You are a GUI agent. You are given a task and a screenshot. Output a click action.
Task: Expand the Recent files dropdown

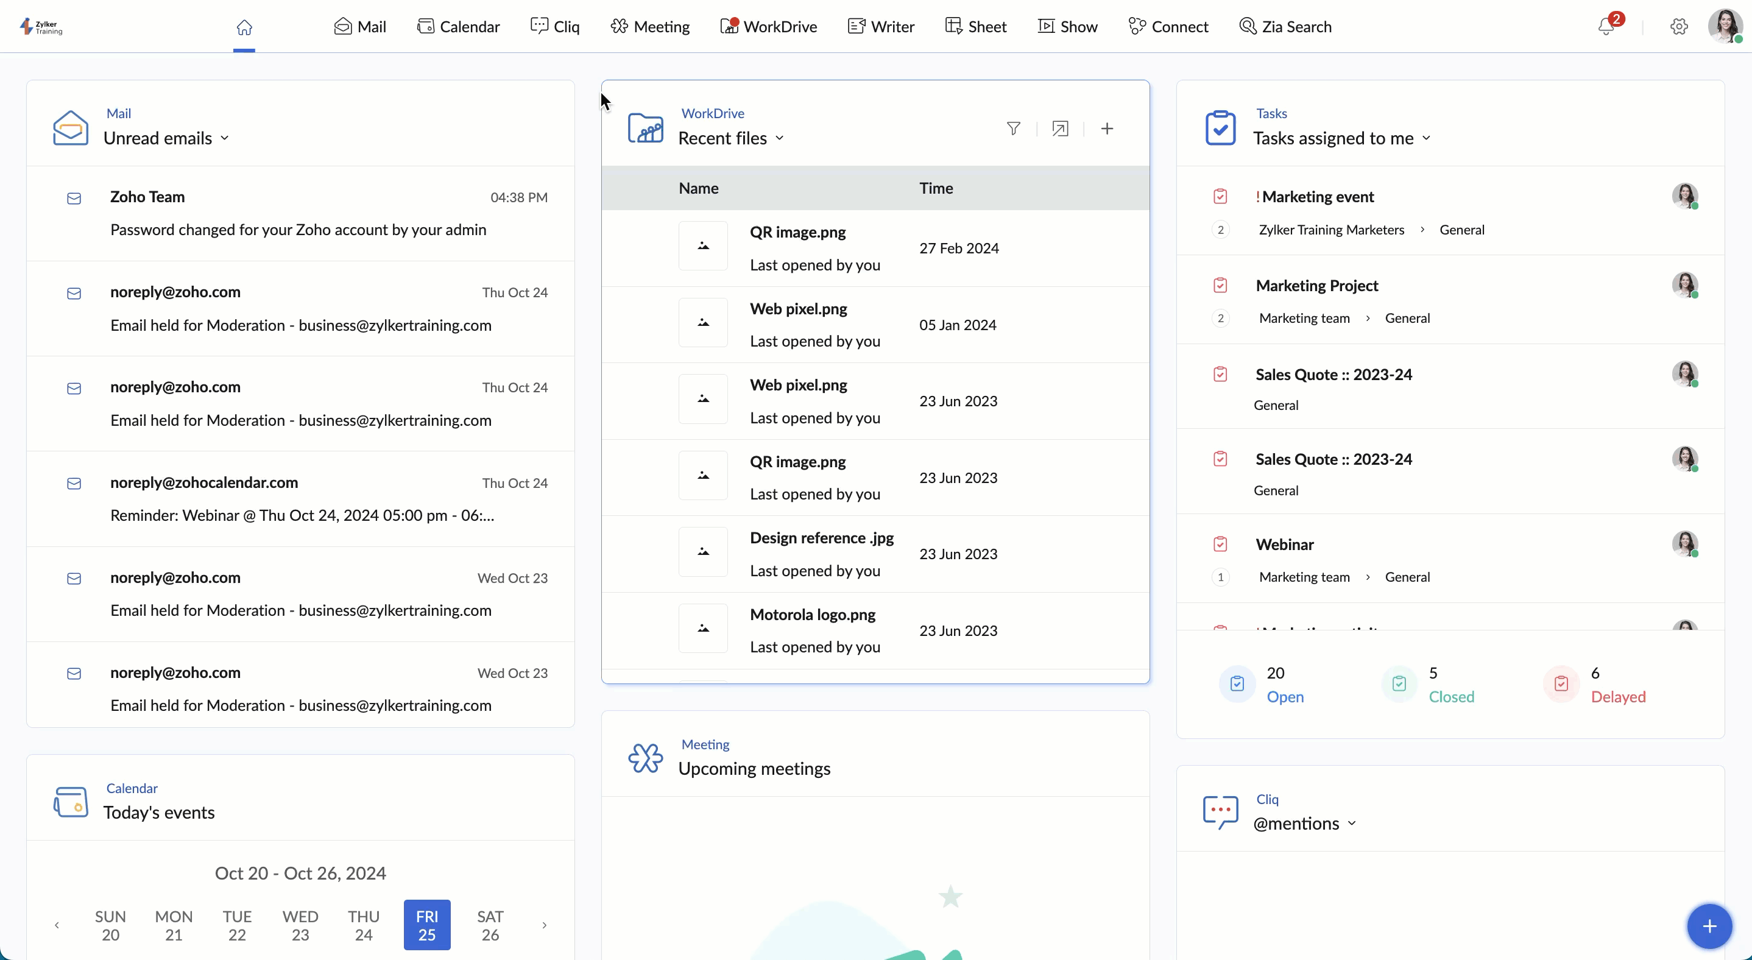point(779,138)
